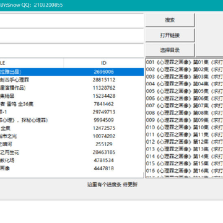Click the title ending 教化场

[7, 160]
